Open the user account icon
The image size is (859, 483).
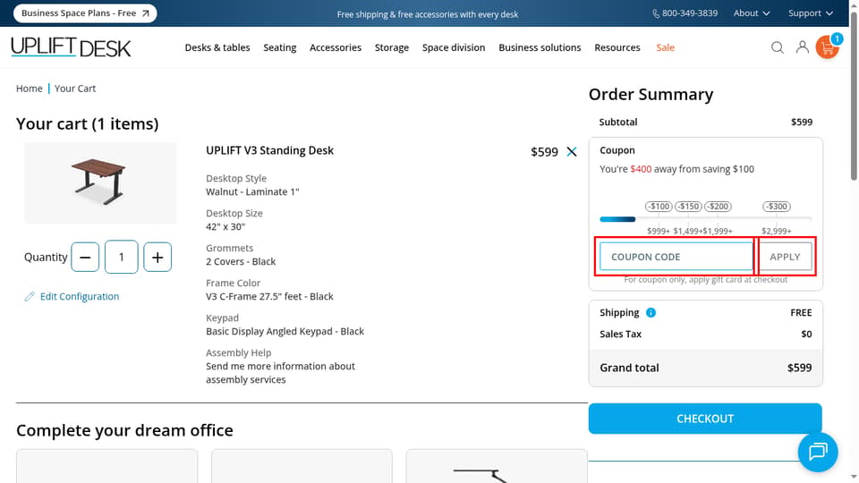point(802,47)
